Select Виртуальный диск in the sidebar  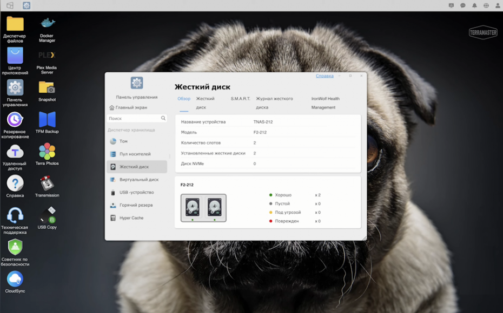pos(137,180)
